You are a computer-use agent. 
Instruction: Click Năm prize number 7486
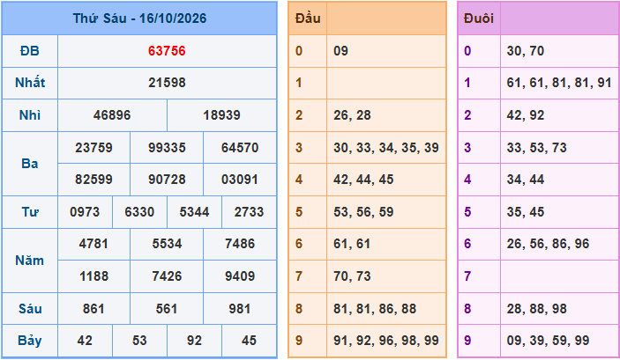click(240, 244)
